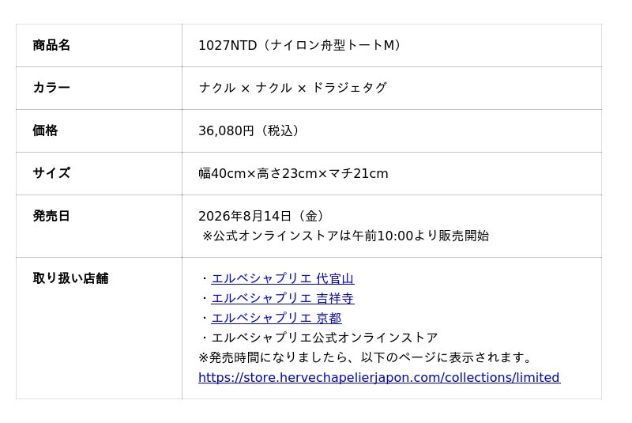632x423 pixels.
Task: Follow the hervechapelierjapon.com collections/limited URL
Action: click(379, 377)
